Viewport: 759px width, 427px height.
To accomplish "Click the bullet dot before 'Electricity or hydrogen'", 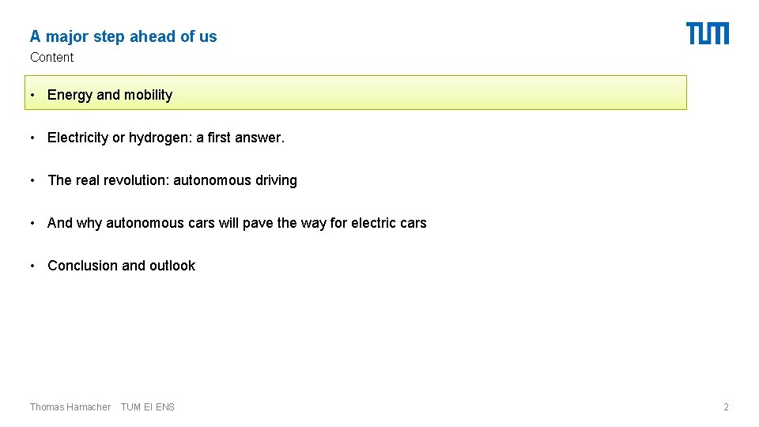I will point(32,138).
